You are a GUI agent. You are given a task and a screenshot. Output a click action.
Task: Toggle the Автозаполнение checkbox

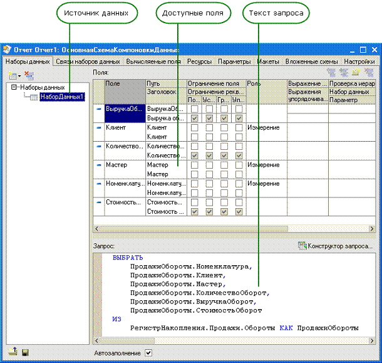point(148,353)
